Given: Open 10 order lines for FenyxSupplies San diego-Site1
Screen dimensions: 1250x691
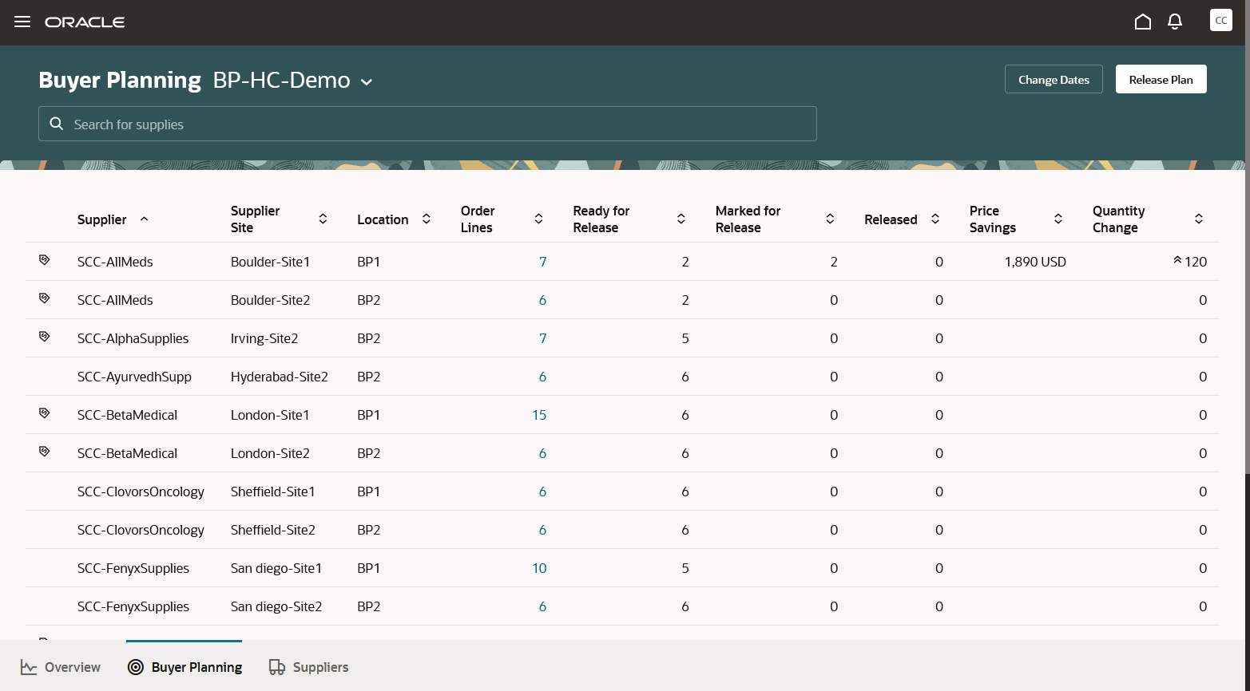Looking at the screenshot, I should [539, 568].
